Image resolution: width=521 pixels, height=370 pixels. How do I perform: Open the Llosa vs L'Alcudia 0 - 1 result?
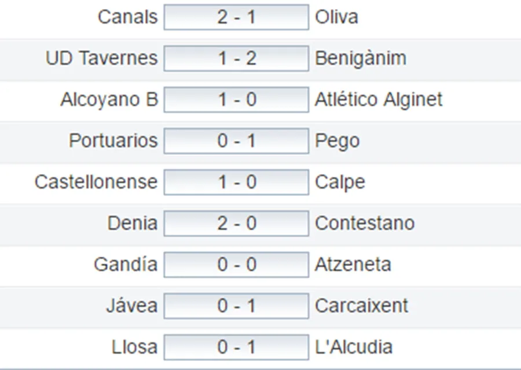pyautogui.click(x=236, y=347)
